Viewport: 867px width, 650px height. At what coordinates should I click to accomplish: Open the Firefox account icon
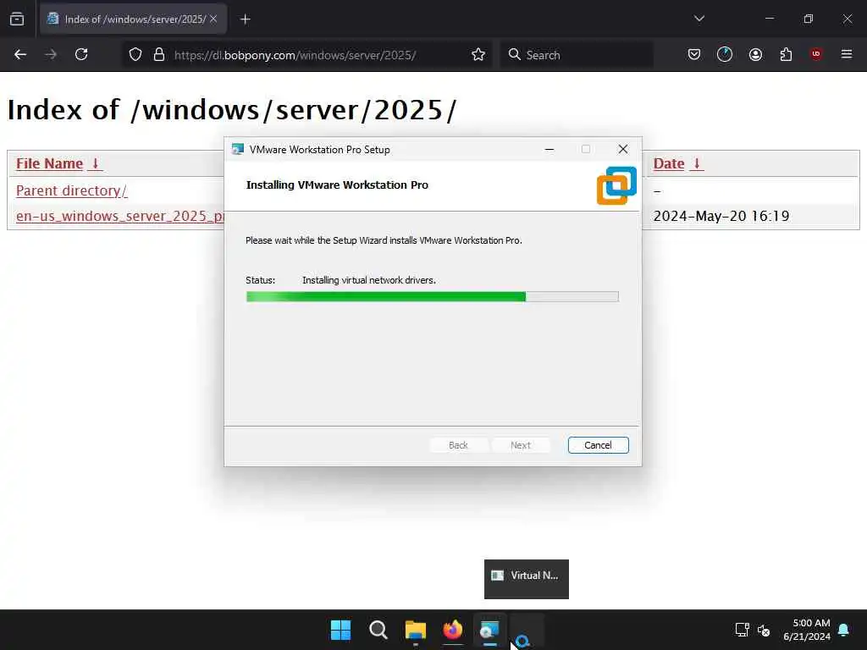pyautogui.click(x=755, y=54)
